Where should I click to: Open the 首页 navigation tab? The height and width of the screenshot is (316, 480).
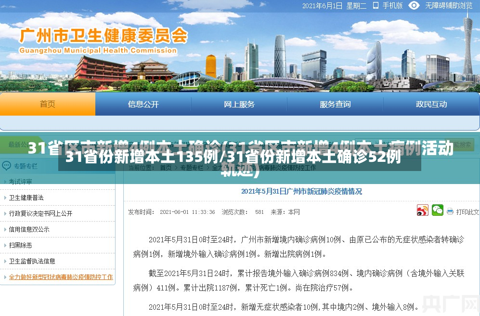[48, 104]
